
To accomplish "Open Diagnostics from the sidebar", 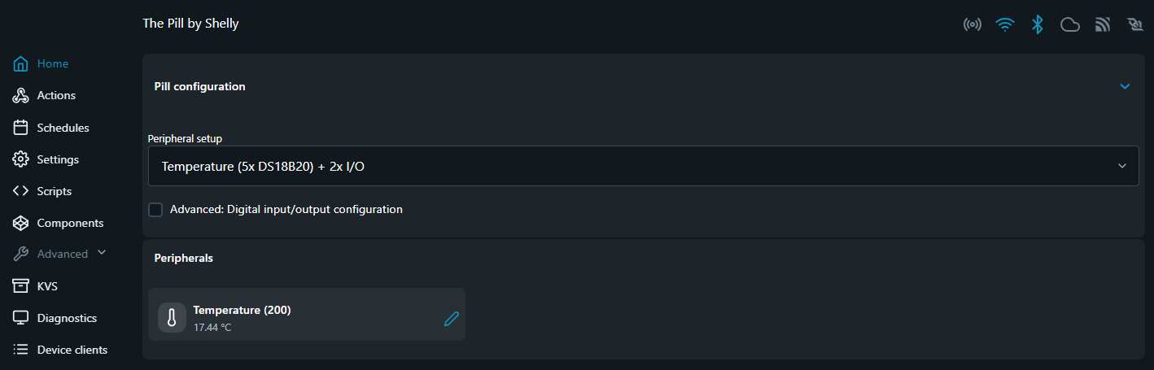I will pyautogui.click(x=67, y=318).
